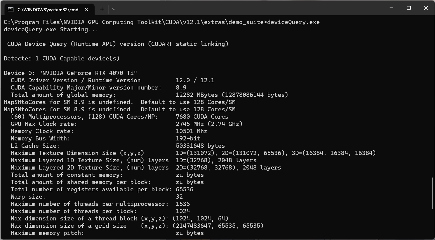Click the "Detected 1 CUDA Capable device(s)" line
The height and width of the screenshot is (240, 435).
(62, 58)
